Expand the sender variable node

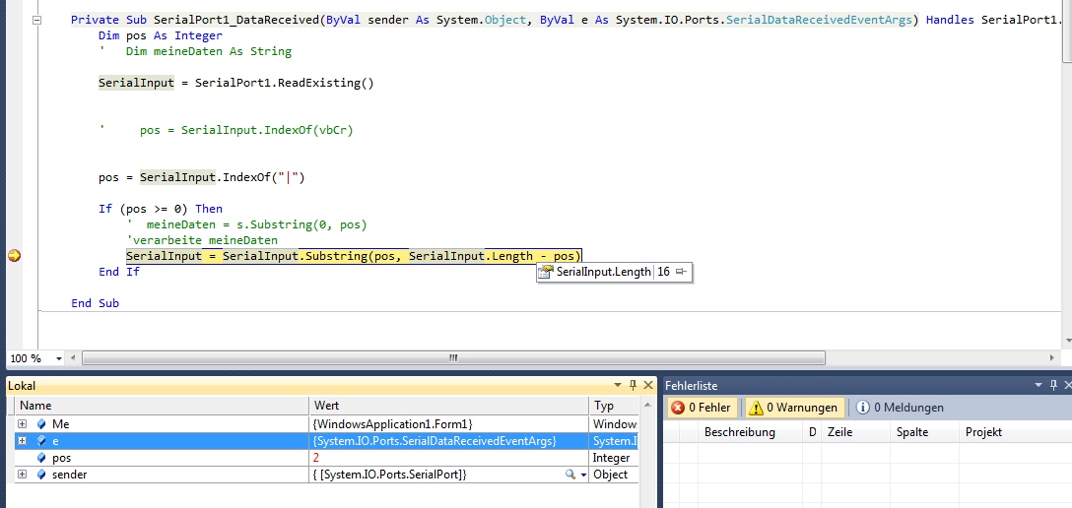tap(22, 474)
